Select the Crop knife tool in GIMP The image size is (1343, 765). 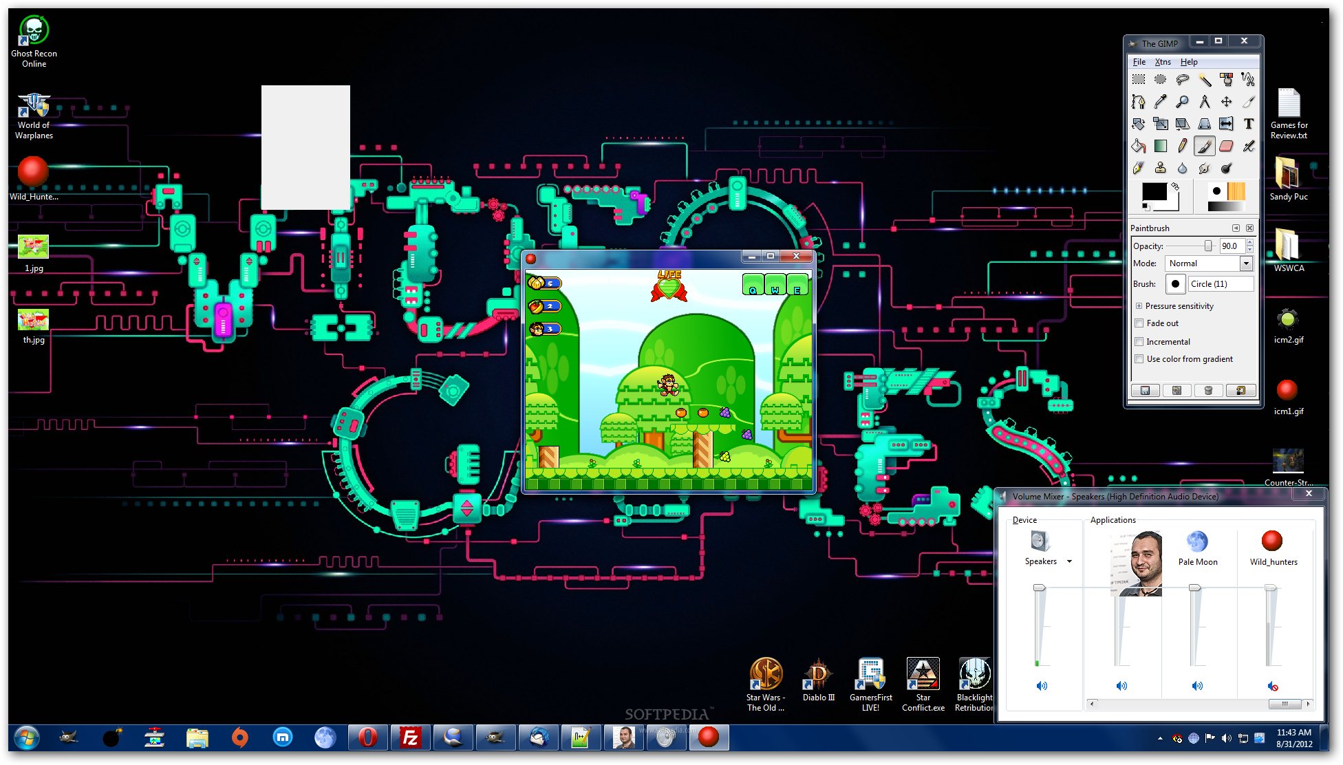(x=1249, y=102)
